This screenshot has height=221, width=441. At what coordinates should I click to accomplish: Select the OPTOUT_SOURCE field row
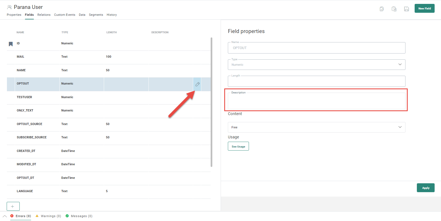[x=29, y=124]
